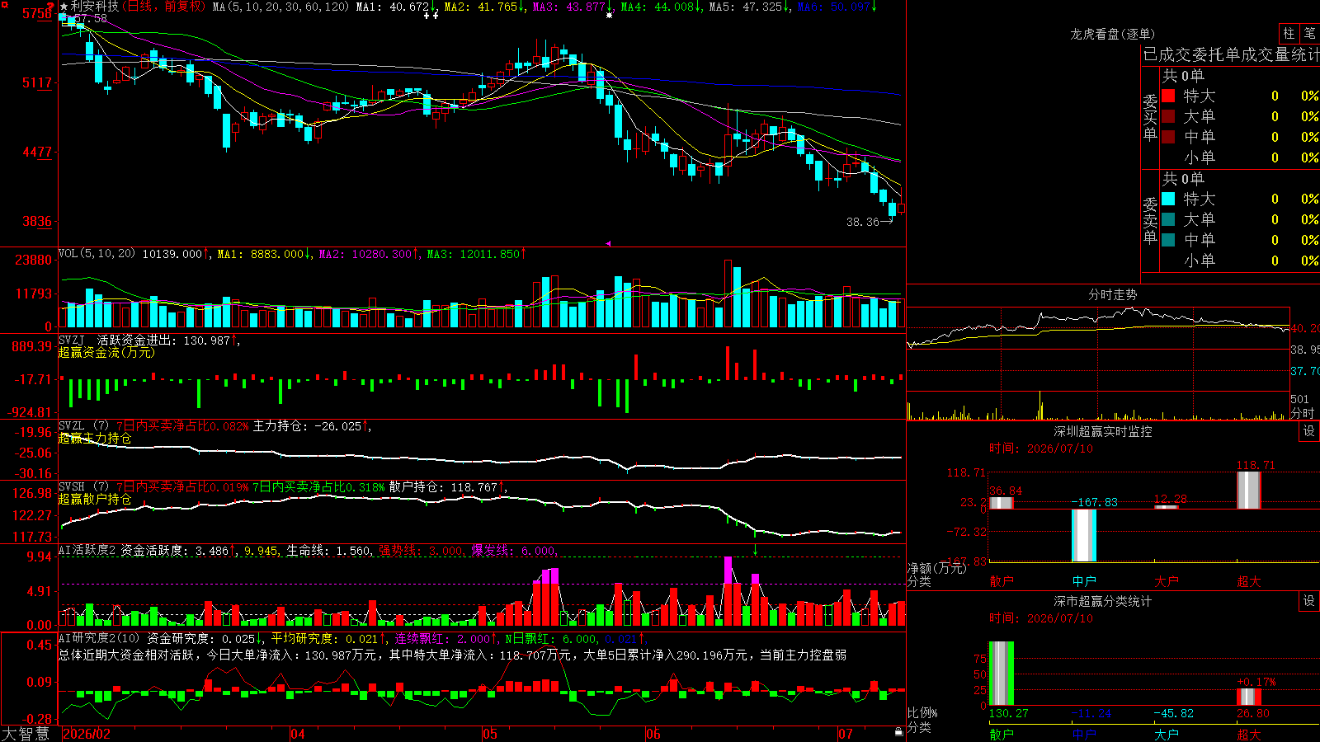Click the 超赢资金流(万元) label
This screenshot has width=1320, height=742.
point(106,352)
